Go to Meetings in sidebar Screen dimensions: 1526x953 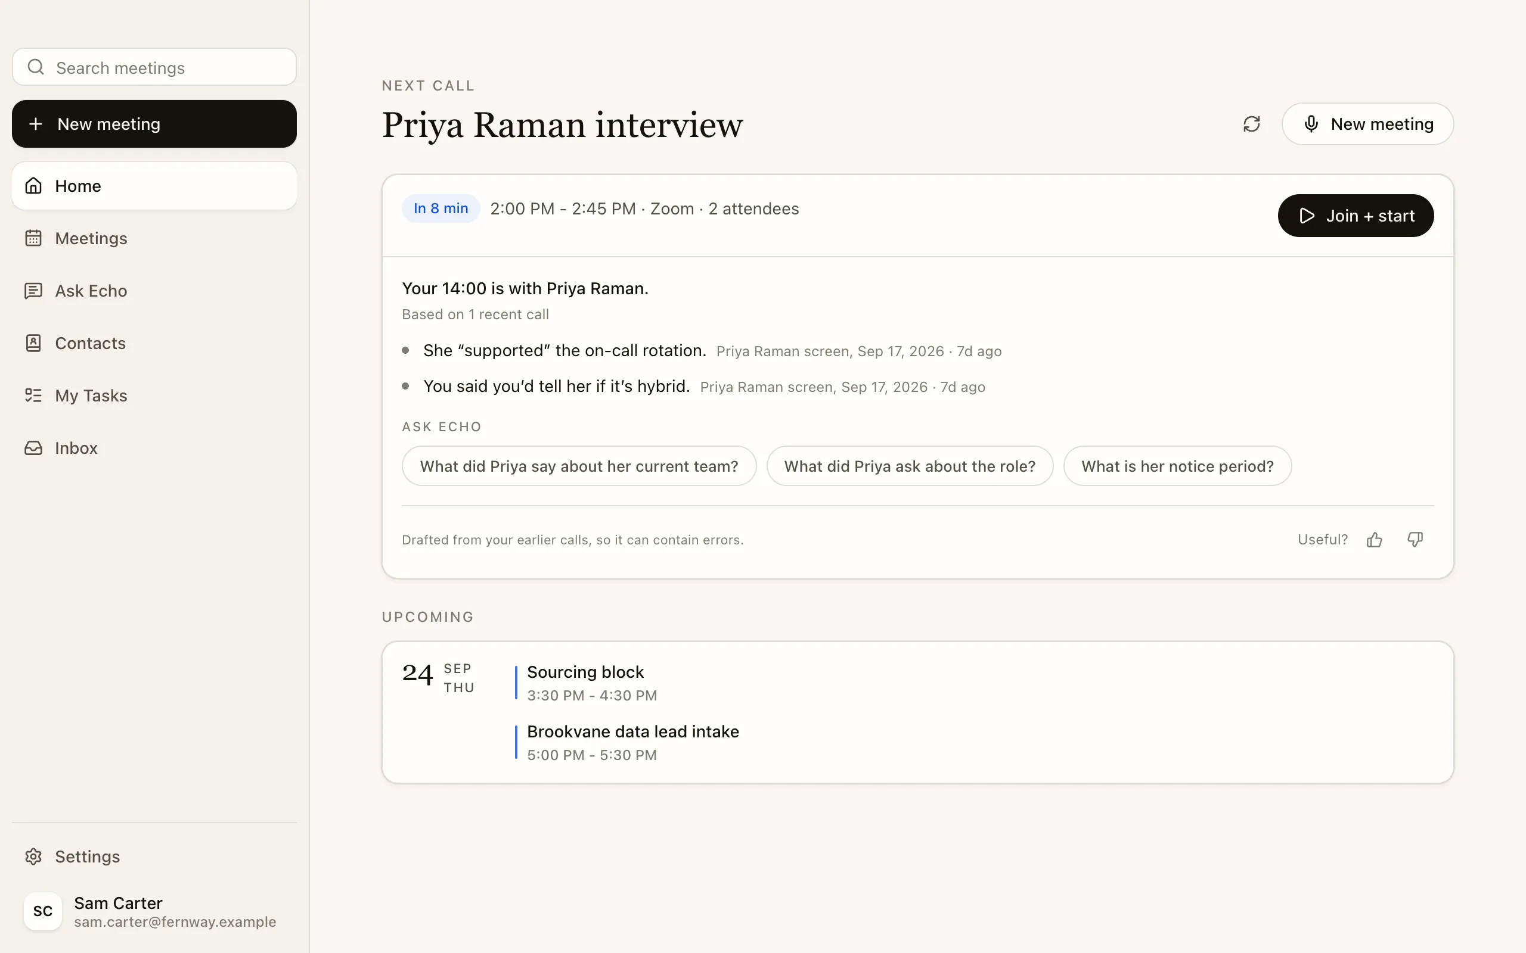tap(154, 238)
